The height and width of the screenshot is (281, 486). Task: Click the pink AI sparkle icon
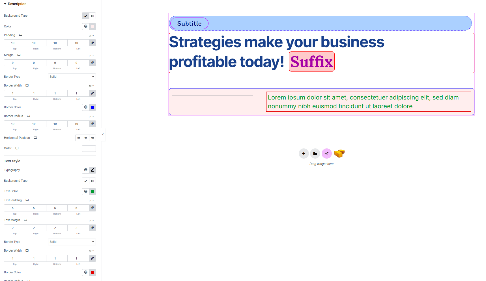tap(327, 154)
